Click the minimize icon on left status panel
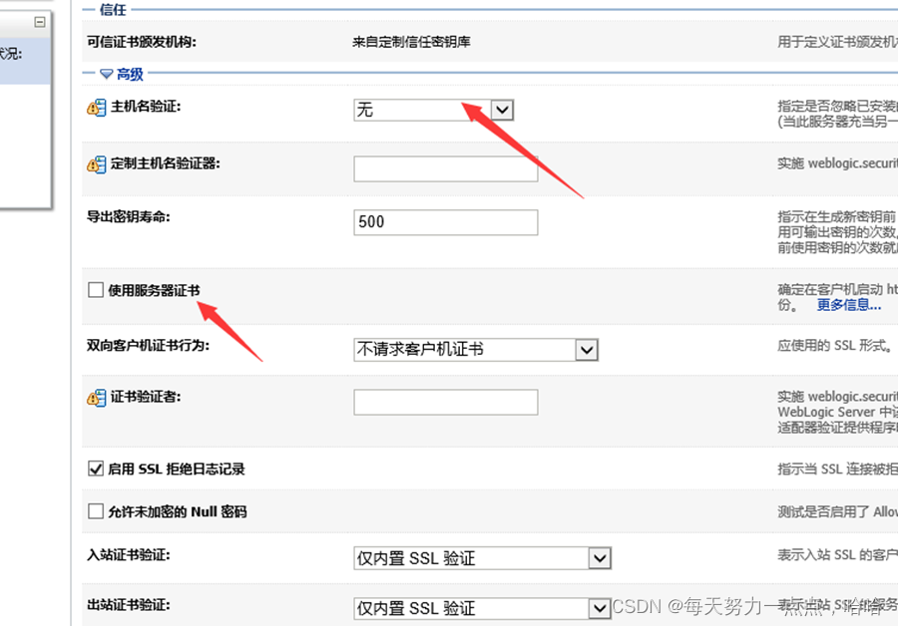 pyautogui.click(x=39, y=20)
